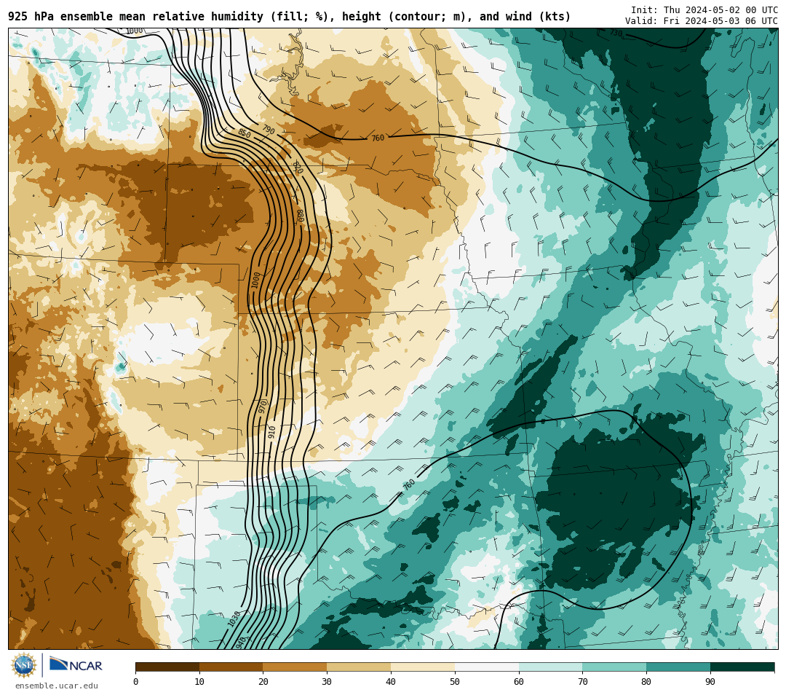This screenshot has width=786, height=695.
Task: Click the '850' height contour label
Action: (244, 133)
